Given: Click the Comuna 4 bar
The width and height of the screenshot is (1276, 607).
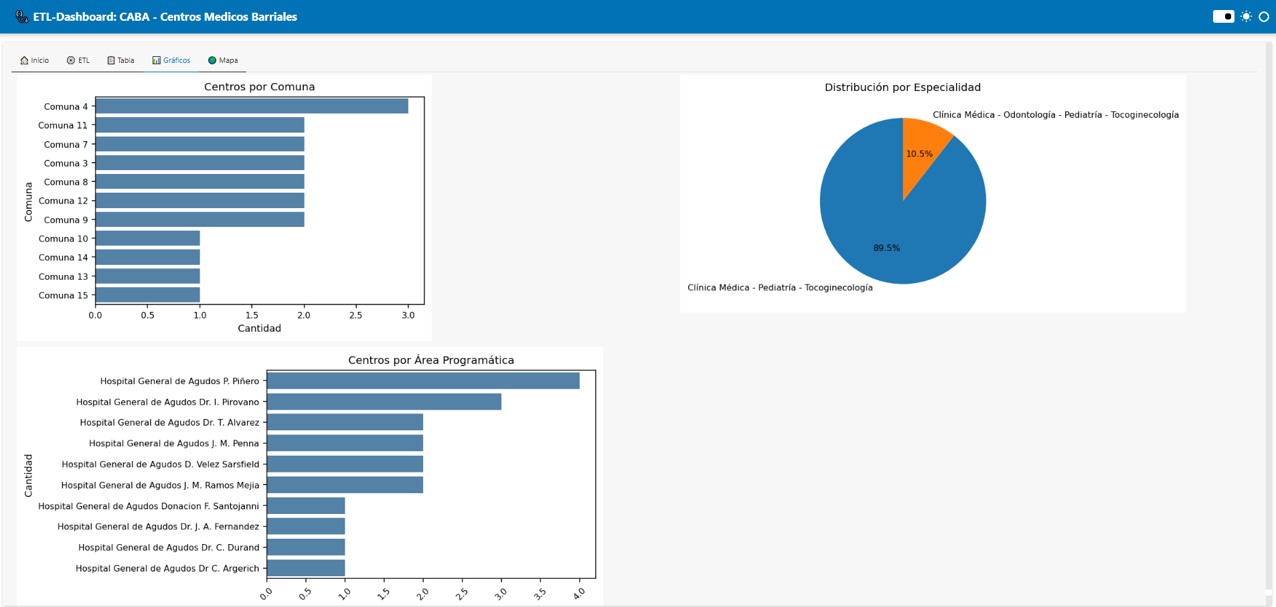Looking at the screenshot, I should tap(252, 106).
